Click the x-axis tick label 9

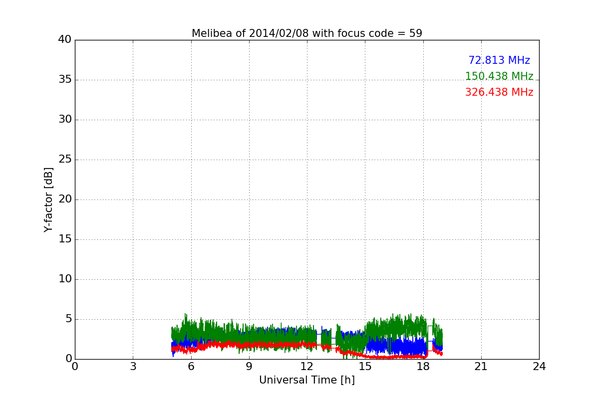[x=249, y=366]
